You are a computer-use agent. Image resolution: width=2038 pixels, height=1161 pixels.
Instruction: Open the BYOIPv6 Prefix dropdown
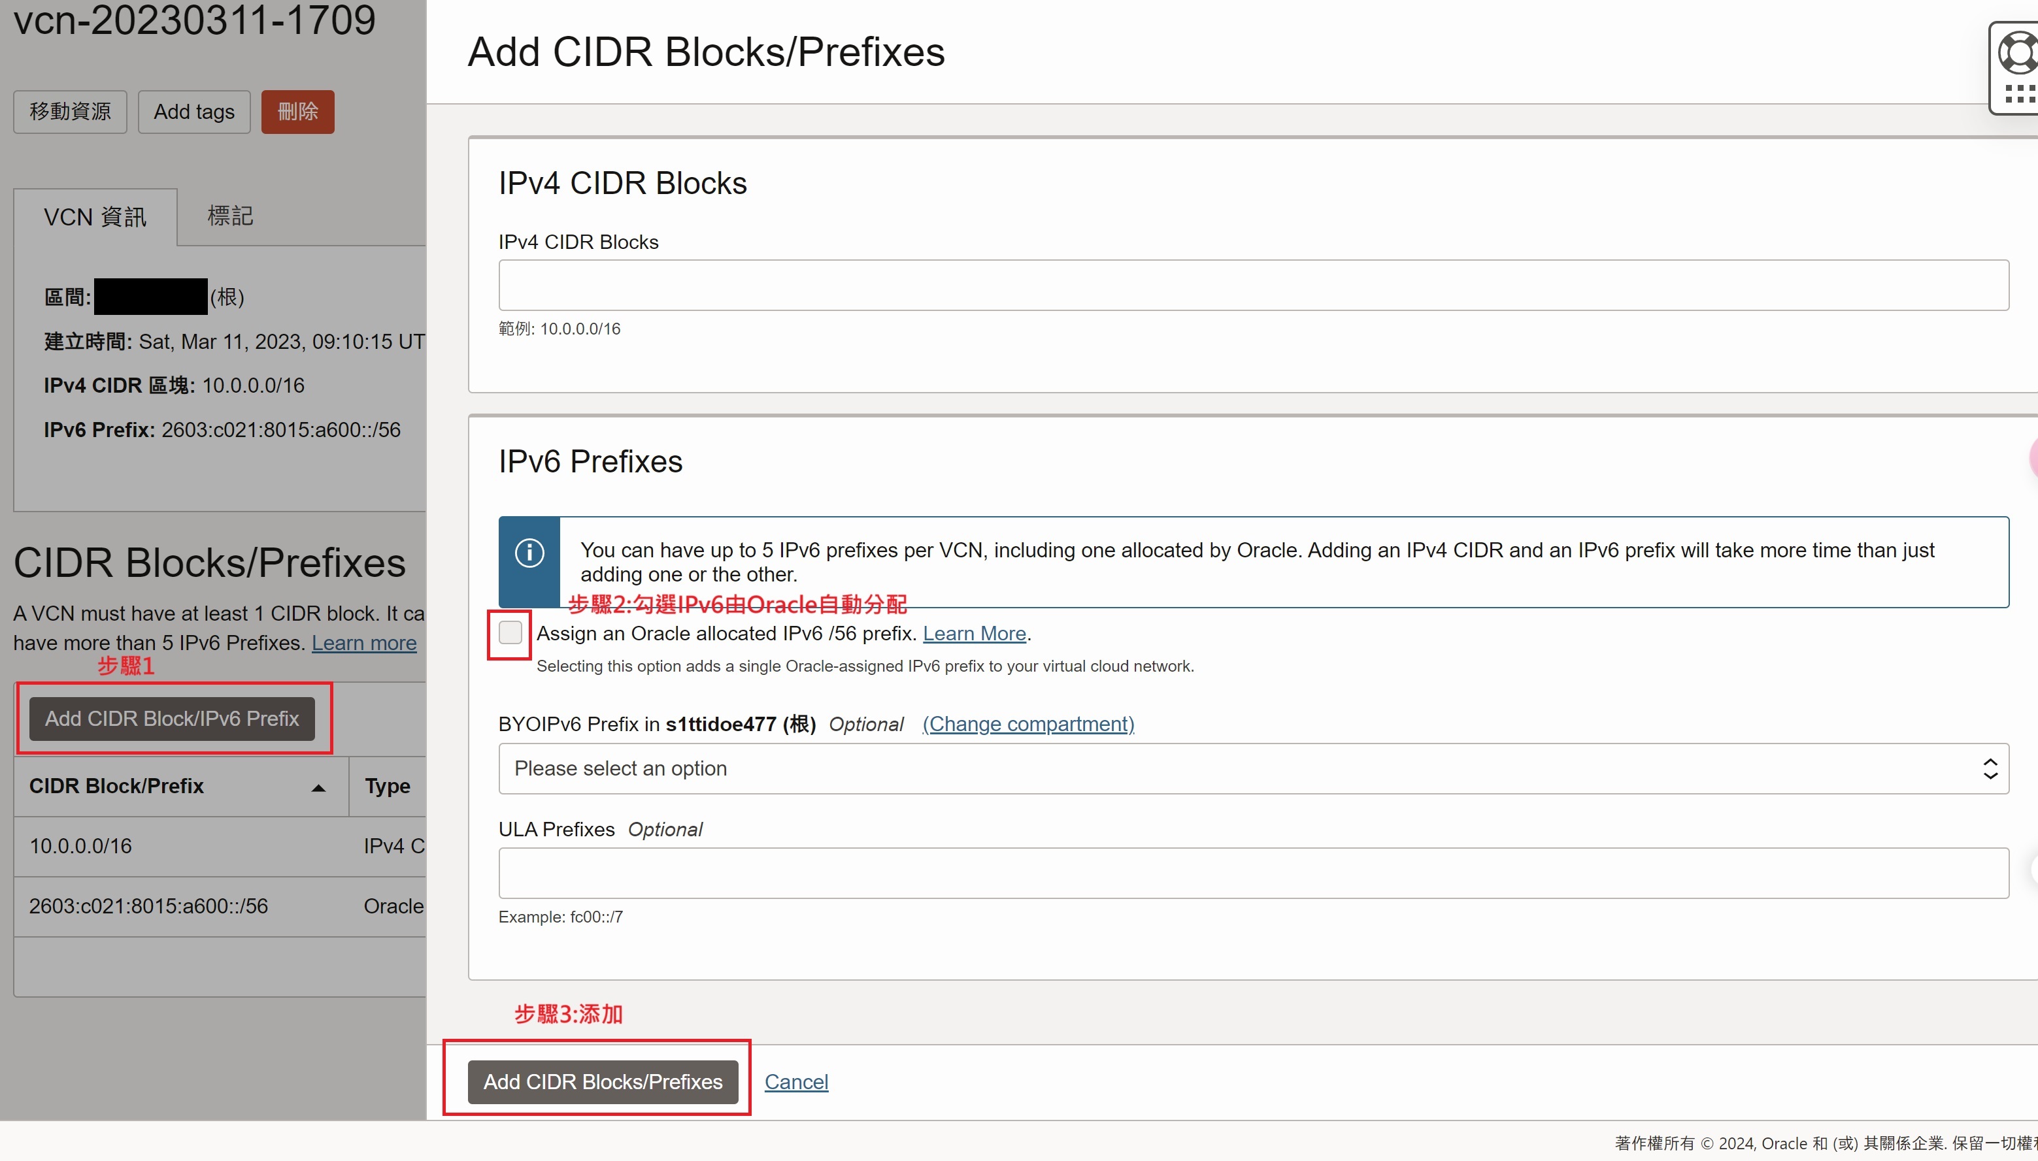[x=1253, y=769]
